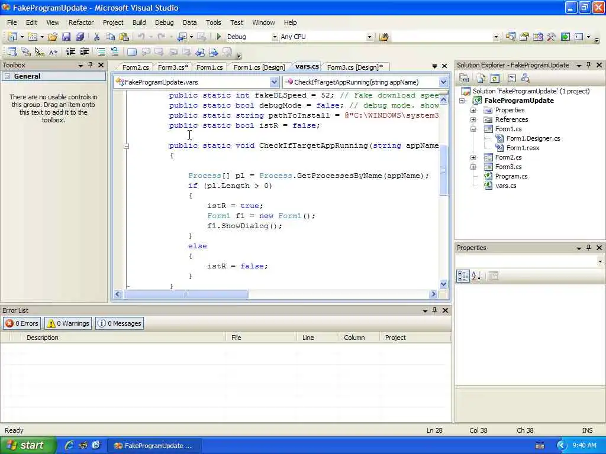Screen dimensions: 606x454
Task: Collapse the Form1.cs node
Action: [x=473, y=129]
